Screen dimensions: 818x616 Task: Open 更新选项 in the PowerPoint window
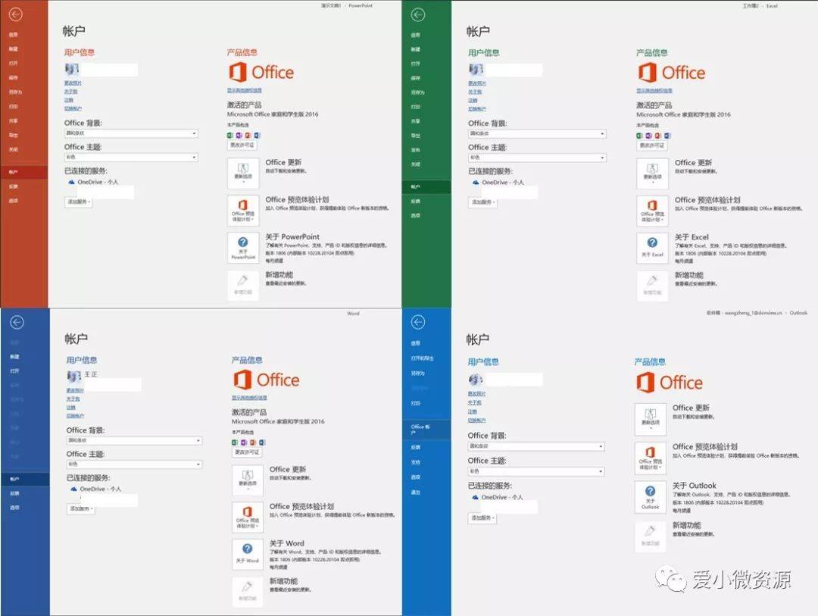[x=243, y=173]
